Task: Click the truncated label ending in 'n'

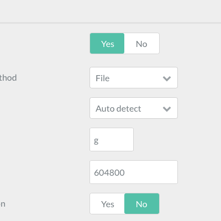Action: (x=3, y=204)
